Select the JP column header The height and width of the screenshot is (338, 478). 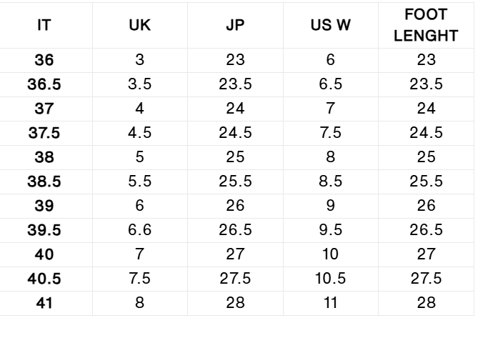tap(235, 25)
